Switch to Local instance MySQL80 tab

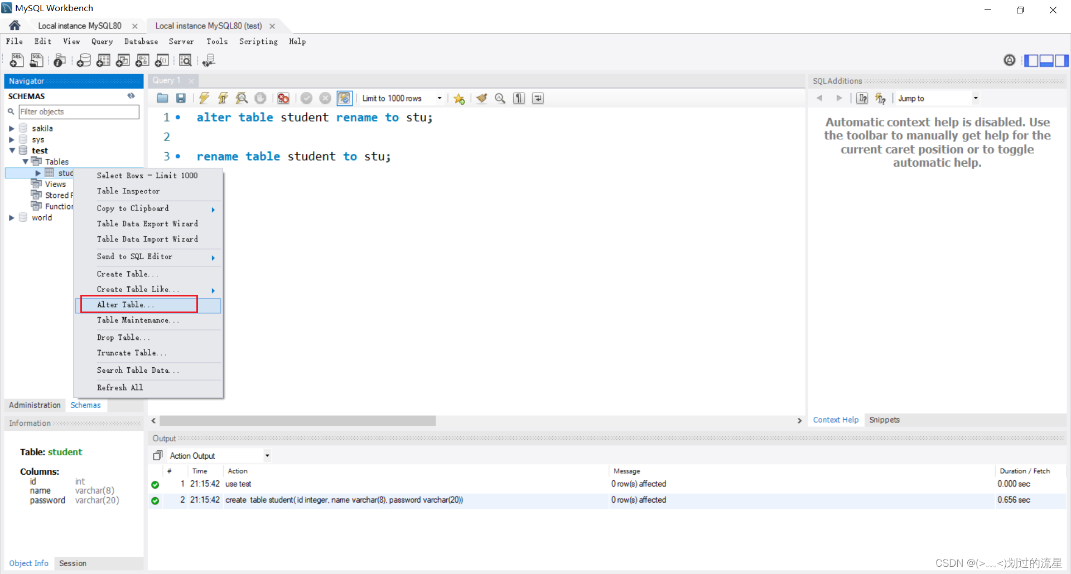(x=80, y=26)
